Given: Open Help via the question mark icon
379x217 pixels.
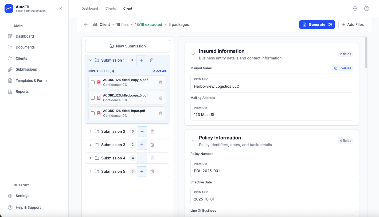Looking at the screenshot, I should click(367, 8).
